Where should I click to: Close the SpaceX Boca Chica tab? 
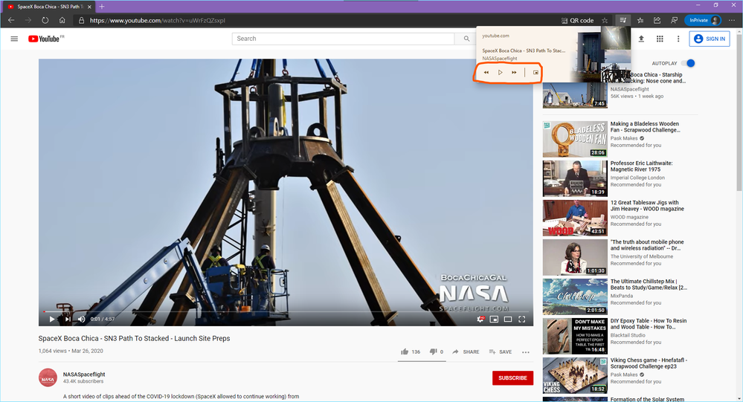pos(89,7)
